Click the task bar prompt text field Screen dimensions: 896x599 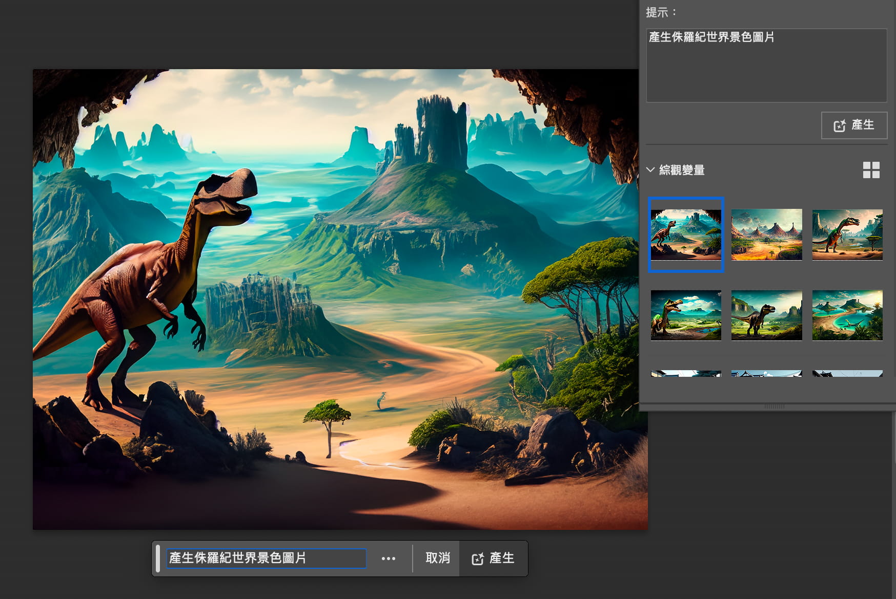(x=266, y=558)
